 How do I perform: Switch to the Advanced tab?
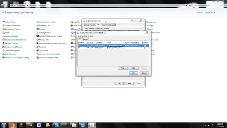click(112, 25)
